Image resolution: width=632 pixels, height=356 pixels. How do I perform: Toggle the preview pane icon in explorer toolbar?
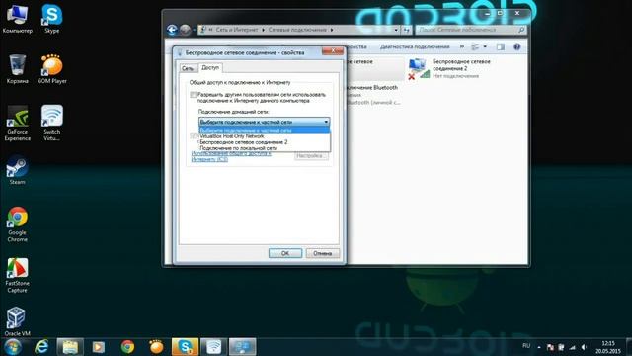[x=501, y=46]
